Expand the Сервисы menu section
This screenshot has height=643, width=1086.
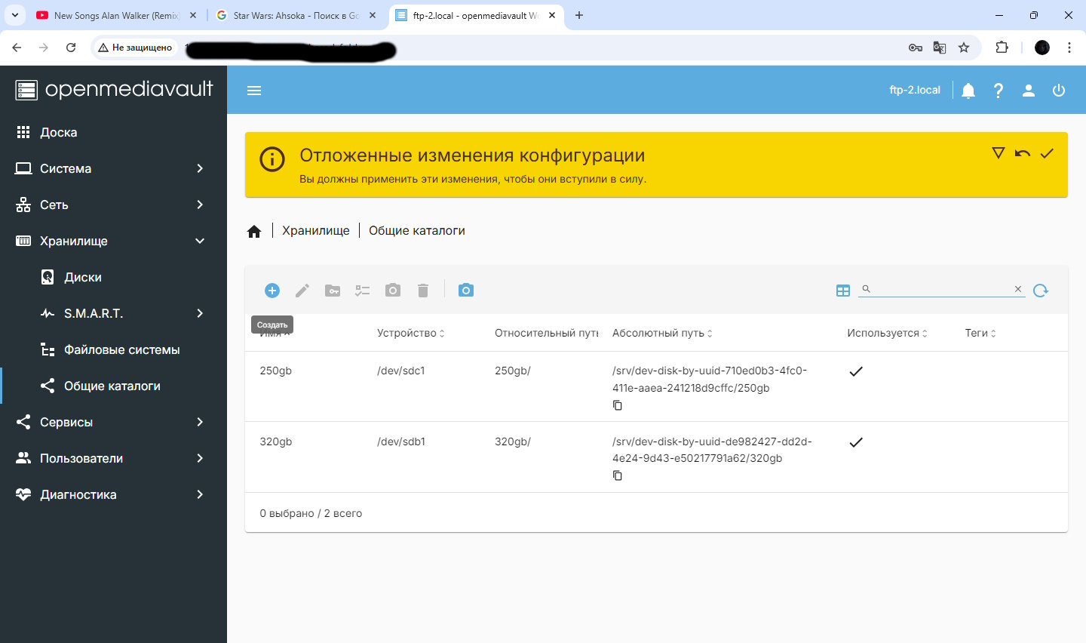[113, 422]
